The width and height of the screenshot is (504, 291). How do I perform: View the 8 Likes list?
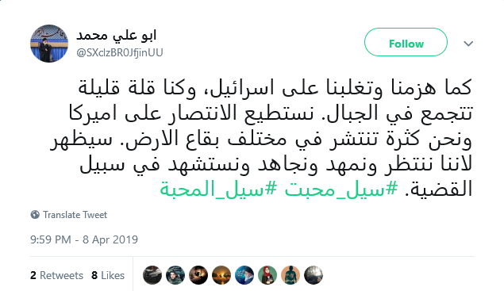point(108,275)
